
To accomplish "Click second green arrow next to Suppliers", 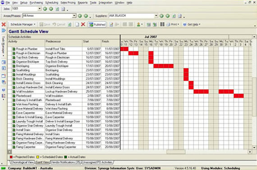I will tap(168, 16).
